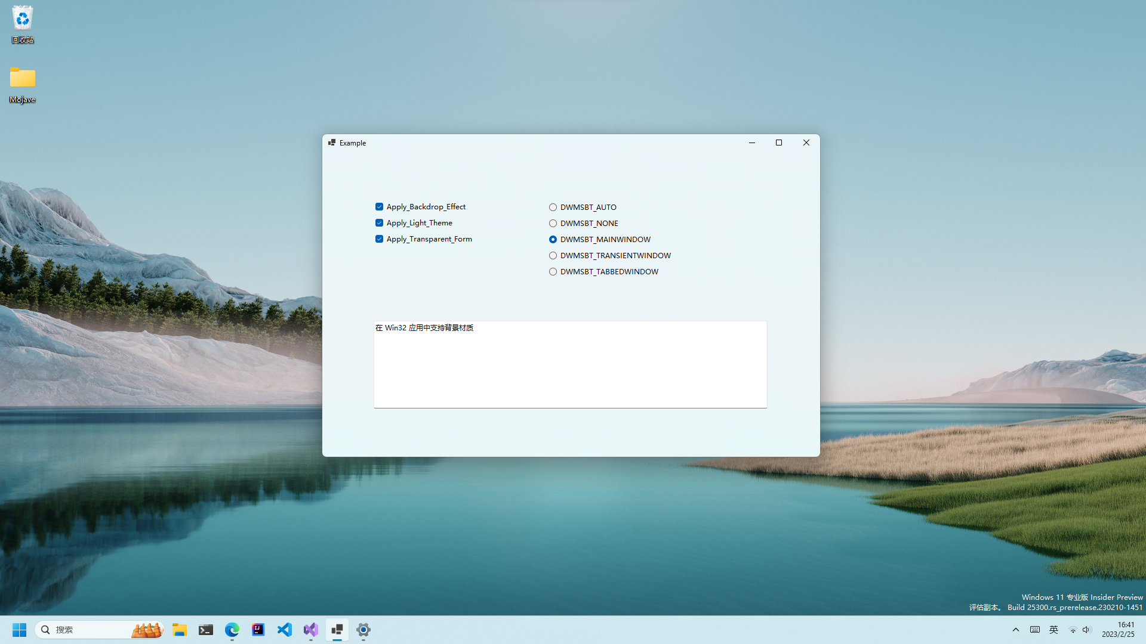Select DWMSBT_TRANSIENTWINDOW radio button
The image size is (1146, 644).
click(x=553, y=256)
